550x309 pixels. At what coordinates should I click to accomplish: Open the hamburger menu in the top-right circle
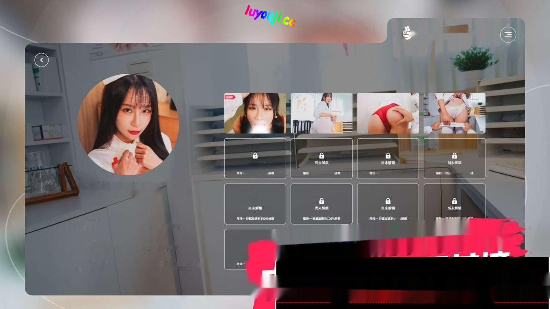pyautogui.click(x=508, y=35)
